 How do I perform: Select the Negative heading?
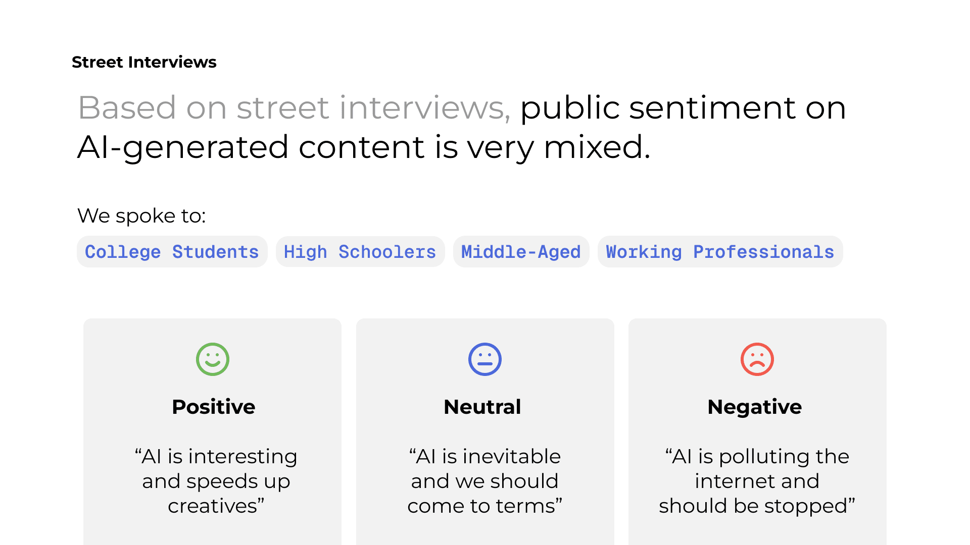pyautogui.click(x=754, y=407)
